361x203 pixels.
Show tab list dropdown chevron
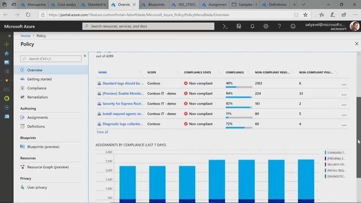point(303,5)
